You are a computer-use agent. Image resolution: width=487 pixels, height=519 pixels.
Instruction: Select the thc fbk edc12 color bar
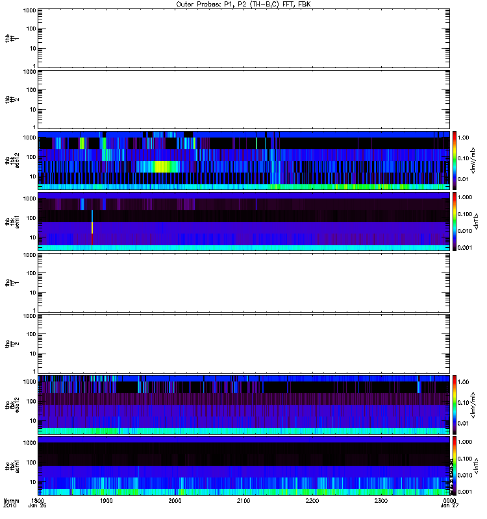(455, 404)
